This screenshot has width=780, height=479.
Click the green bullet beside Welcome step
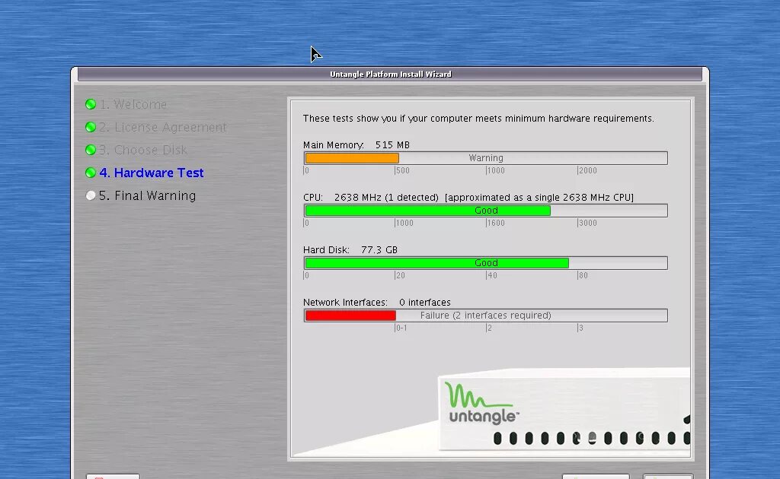pos(91,104)
